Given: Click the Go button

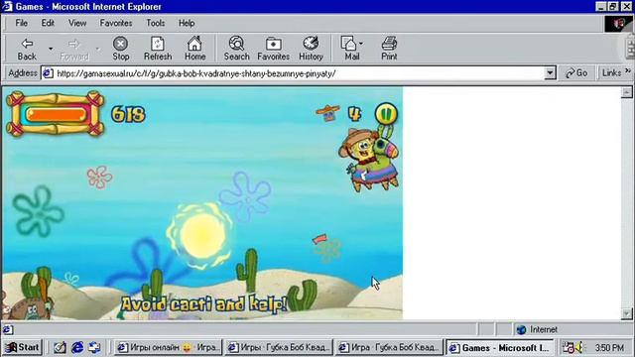Looking at the screenshot, I should (576, 73).
